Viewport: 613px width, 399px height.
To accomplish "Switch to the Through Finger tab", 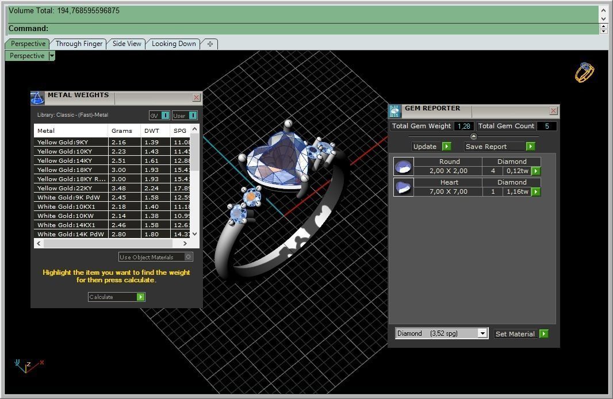I will click(x=79, y=44).
